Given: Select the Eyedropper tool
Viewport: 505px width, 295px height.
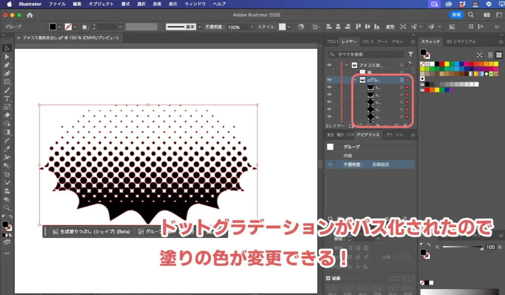Looking at the screenshot, I should (x=7, y=149).
